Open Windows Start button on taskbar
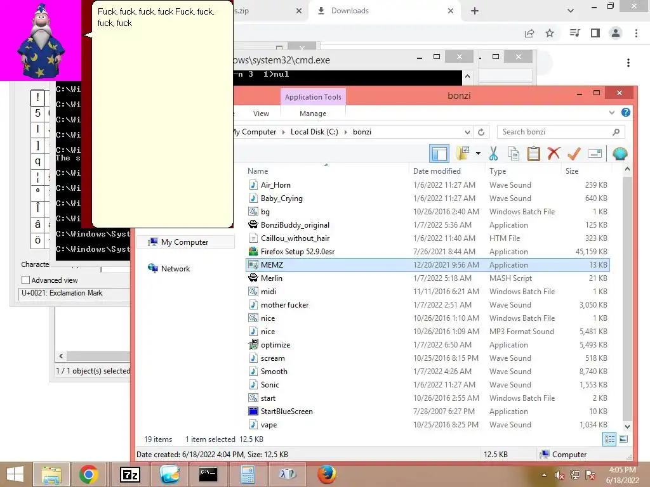650x487 pixels. click(15, 474)
